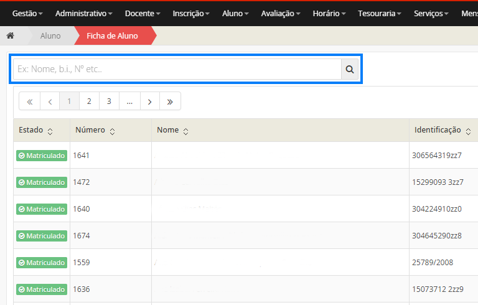The height and width of the screenshot is (305, 478).
Task: Expand the Administrativo menu
Action: click(83, 13)
